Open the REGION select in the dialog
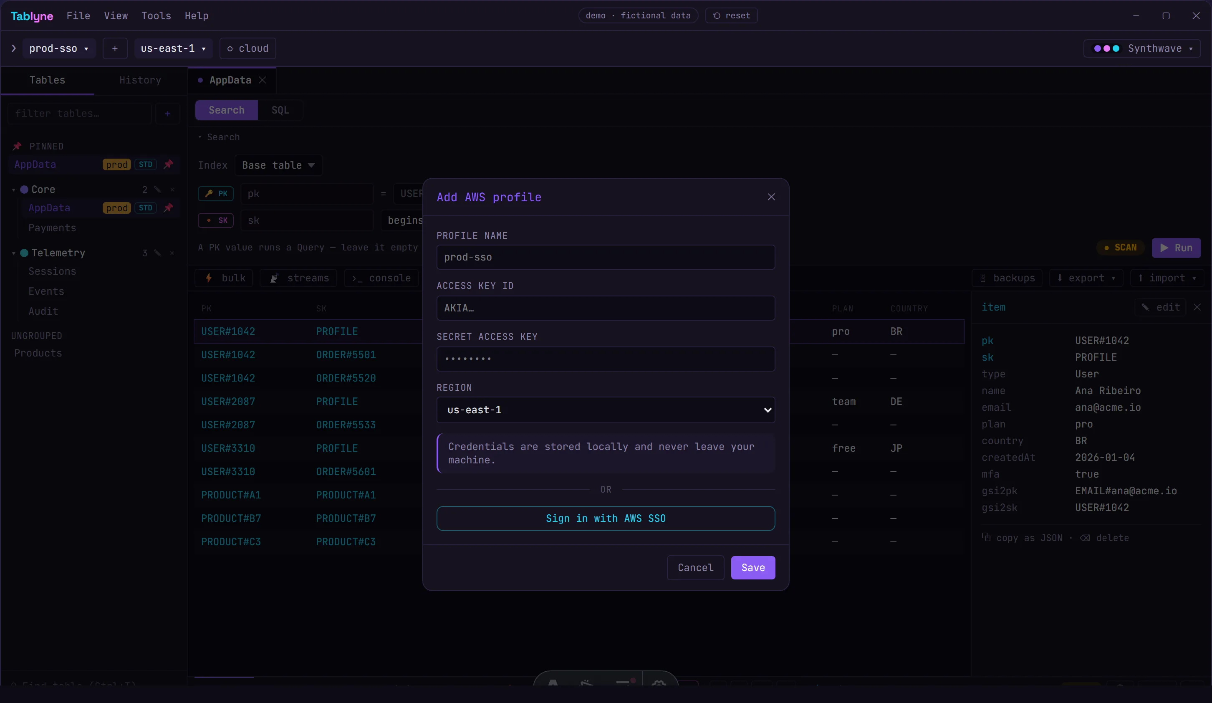Image resolution: width=1212 pixels, height=703 pixels. point(606,410)
